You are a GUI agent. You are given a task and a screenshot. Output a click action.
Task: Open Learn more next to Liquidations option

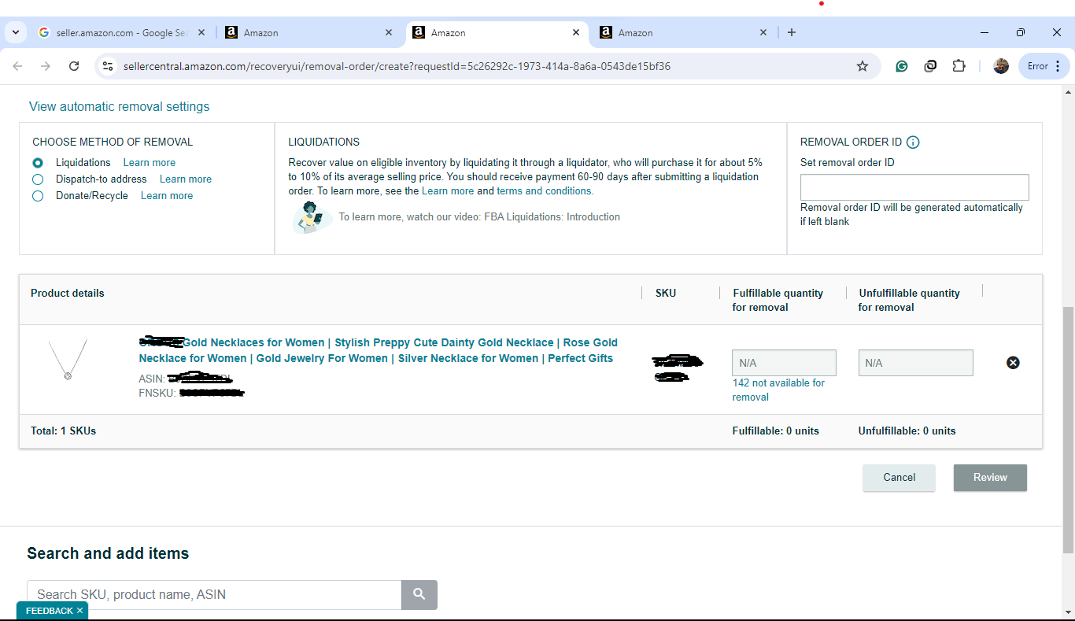[x=150, y=163]
